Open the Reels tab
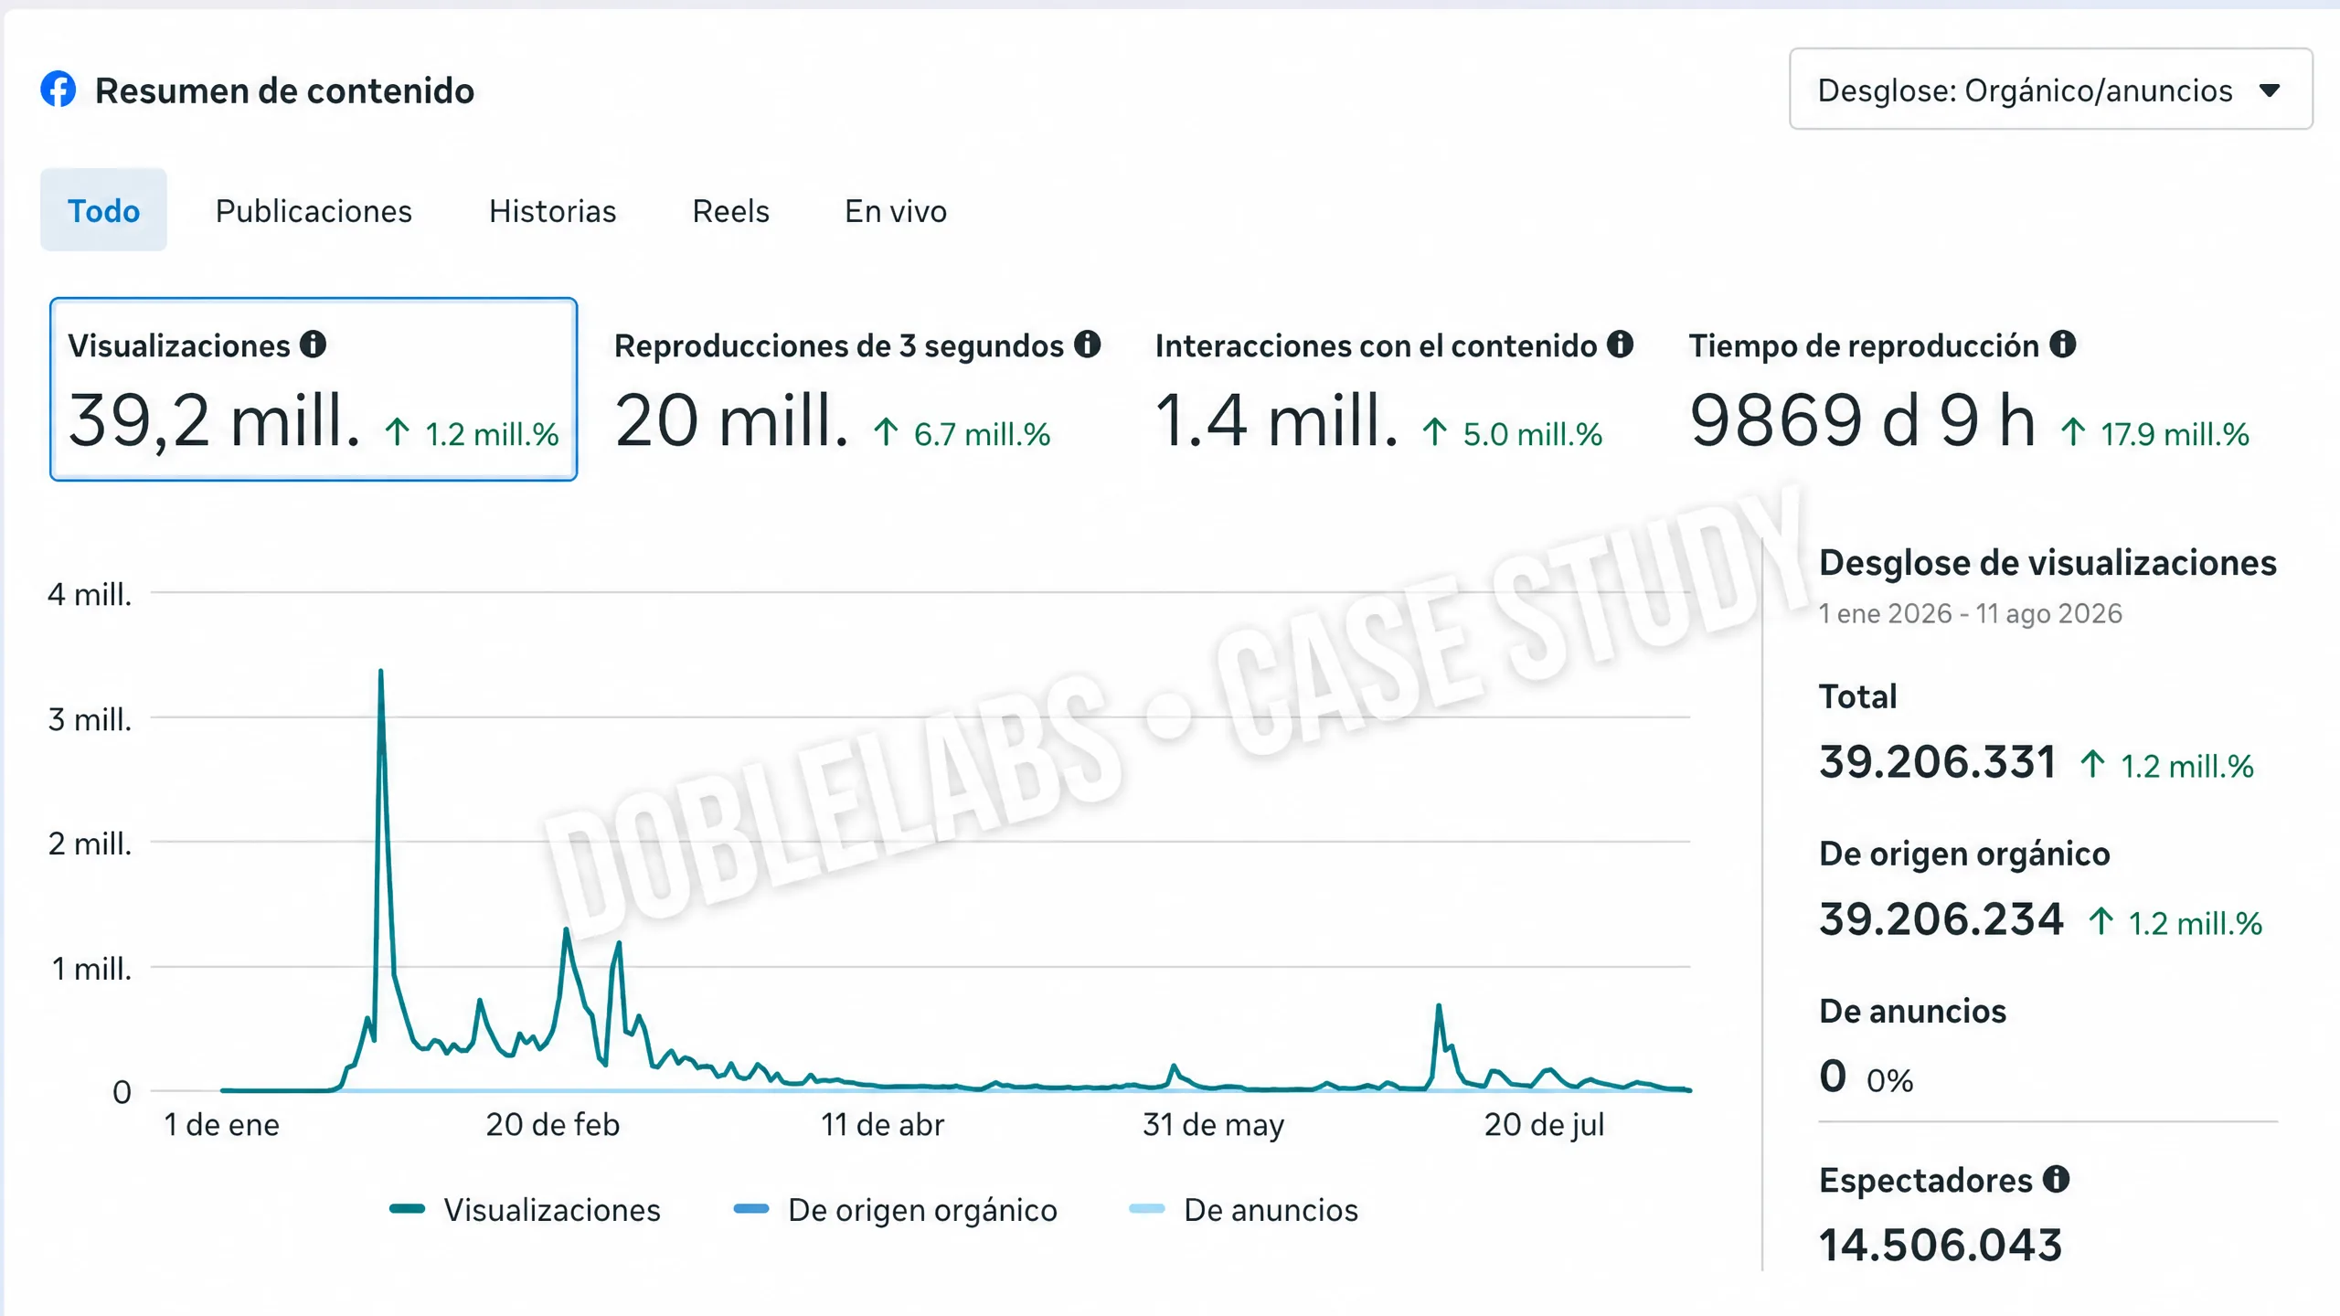 [x=730, y=211]
